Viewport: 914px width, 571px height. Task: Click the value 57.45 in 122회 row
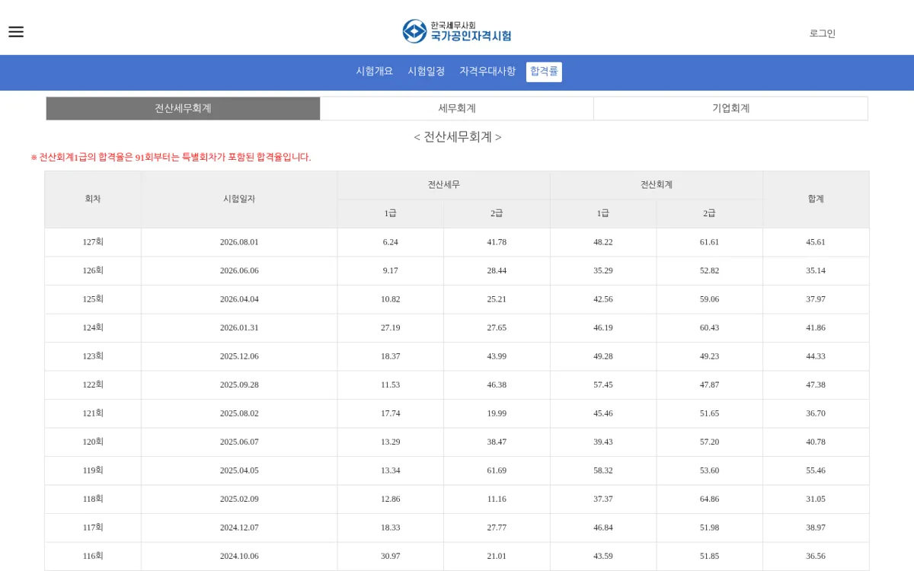(603, 384)
